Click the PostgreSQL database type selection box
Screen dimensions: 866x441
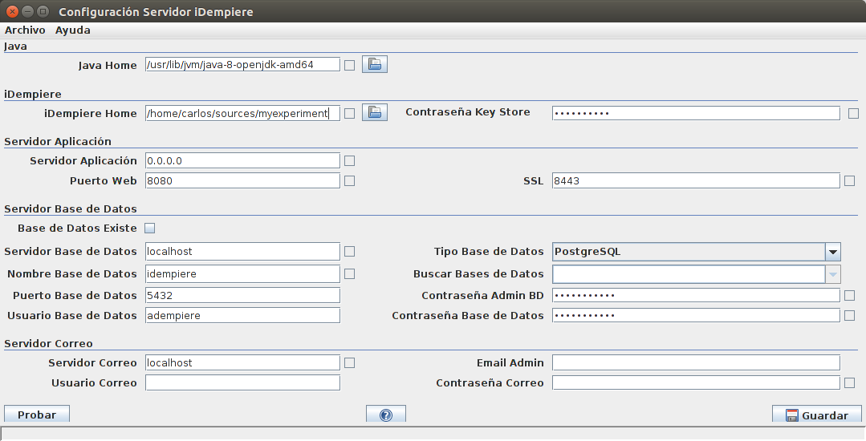click(x=688, y=252)
